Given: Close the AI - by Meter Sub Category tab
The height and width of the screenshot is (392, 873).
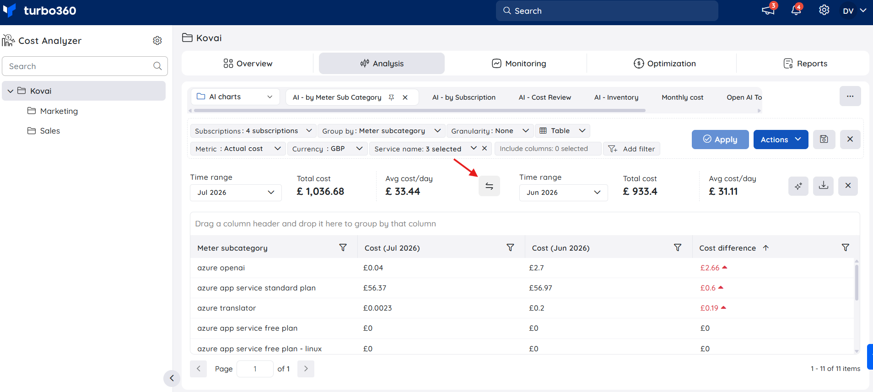Looking at the screenshot, I should click(x=405, y=97).
